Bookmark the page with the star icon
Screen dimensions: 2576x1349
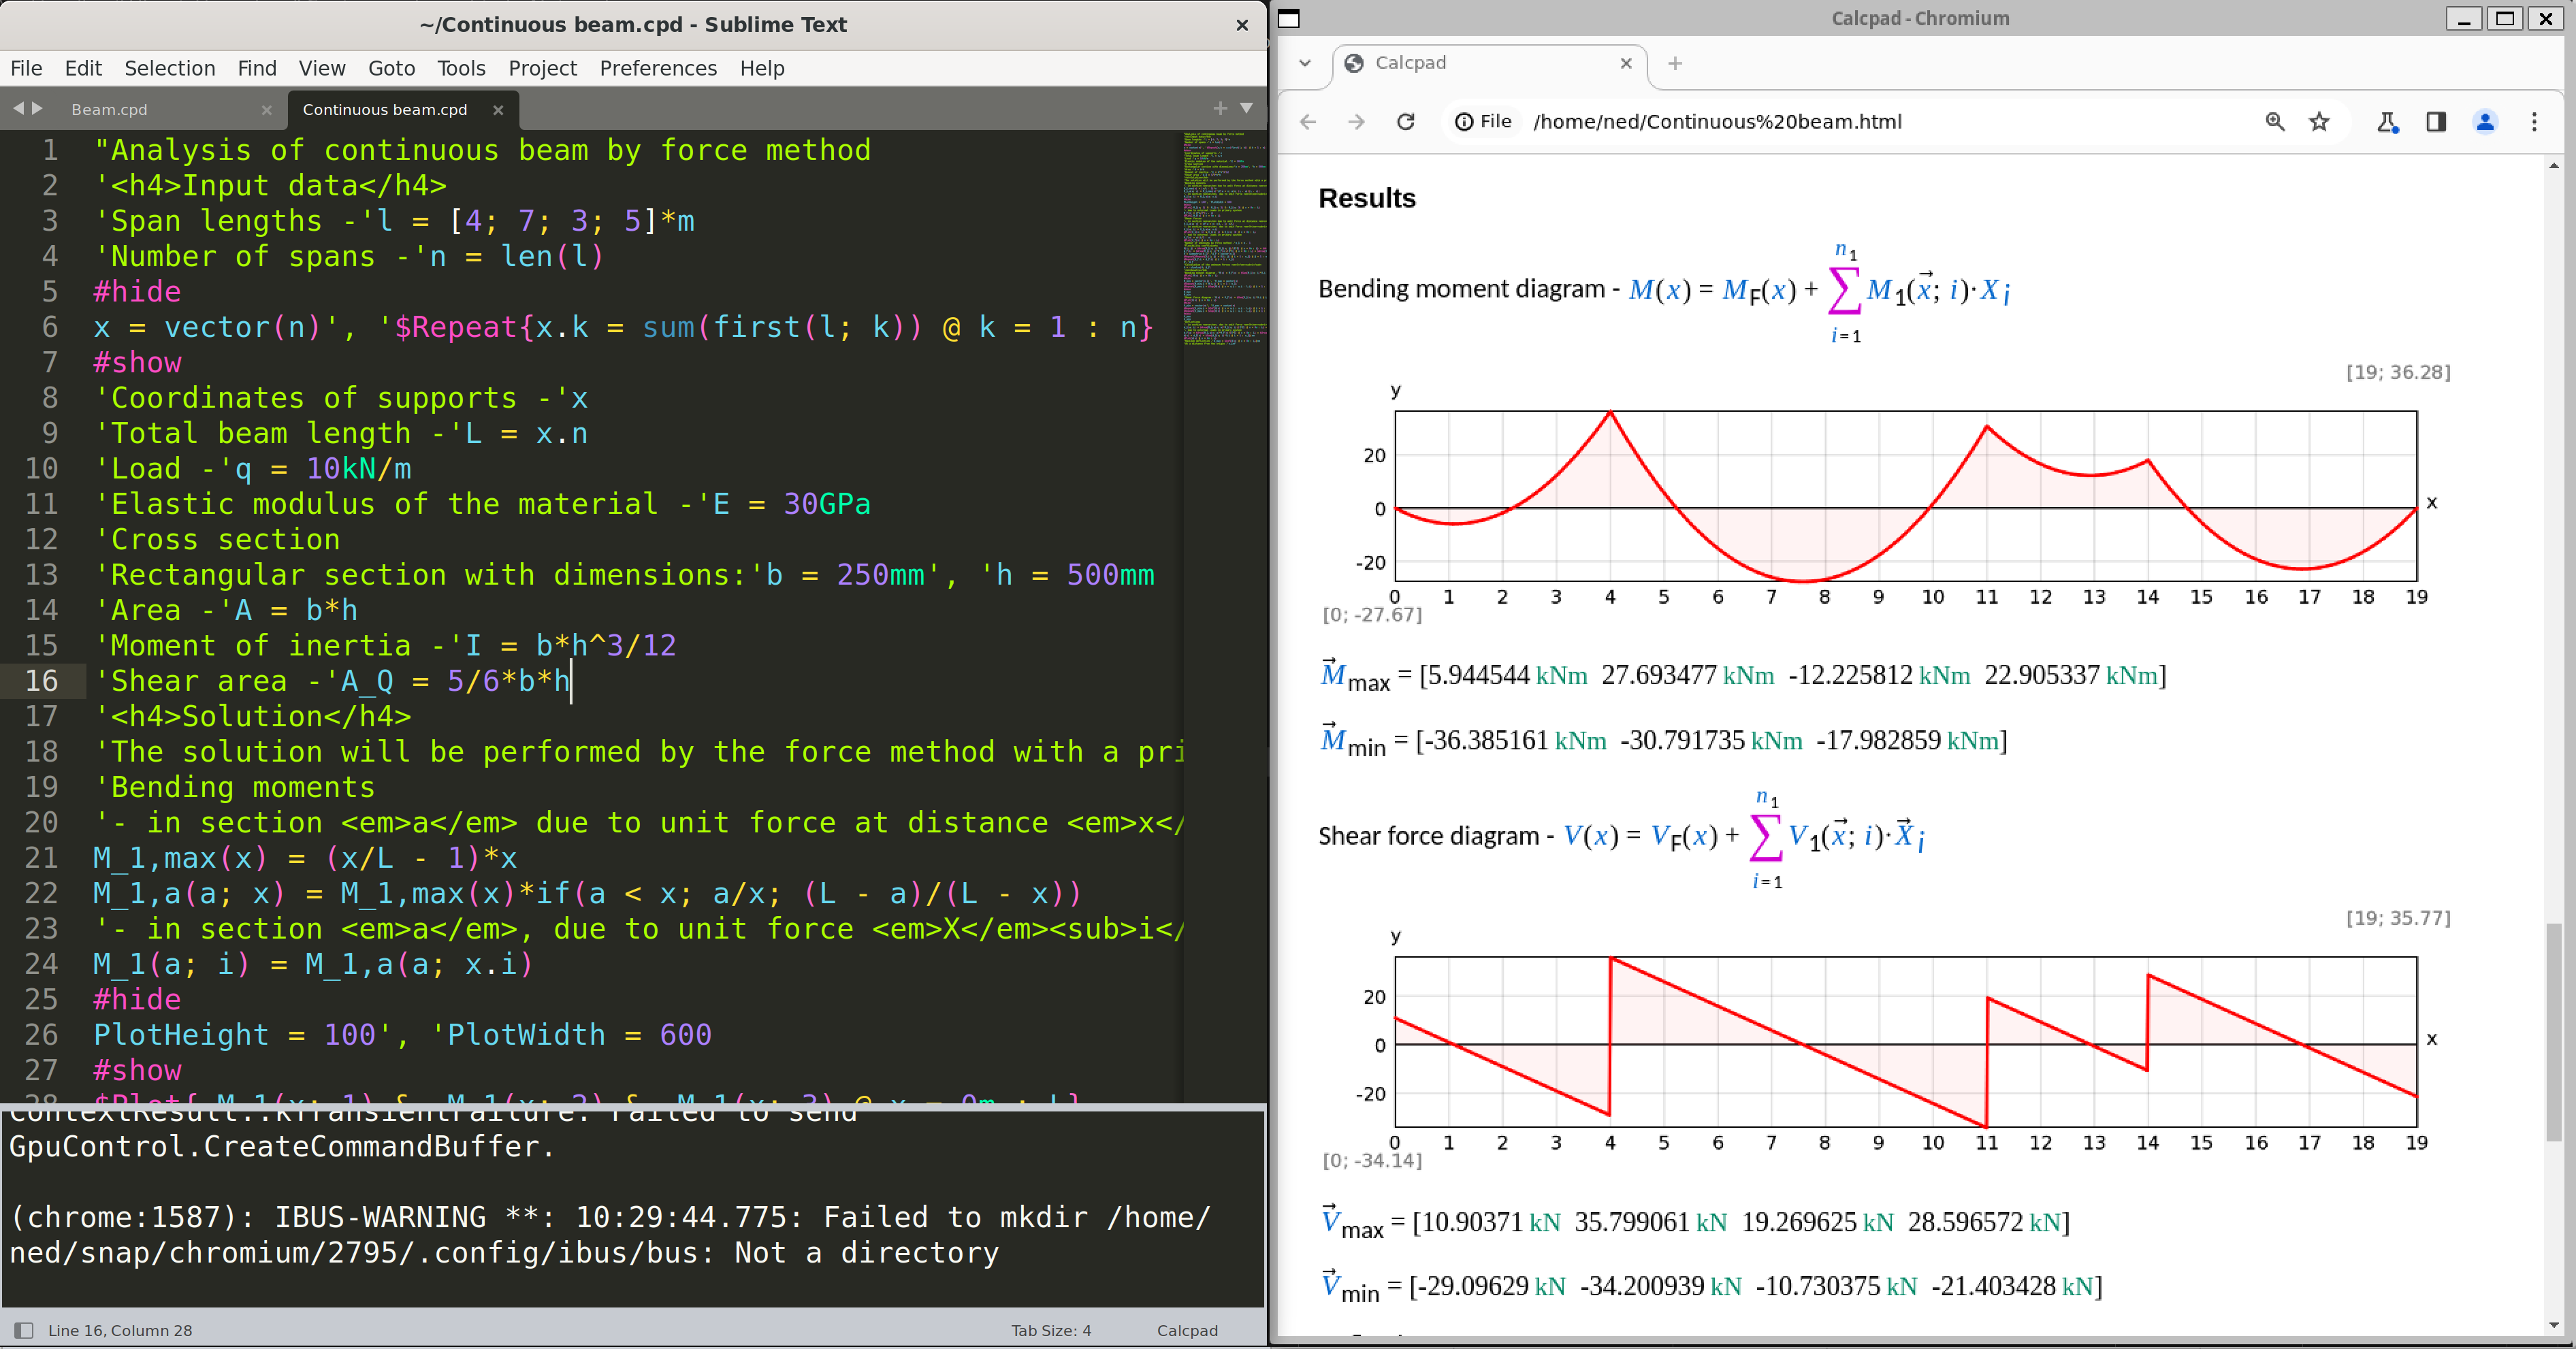[2320, 121]
